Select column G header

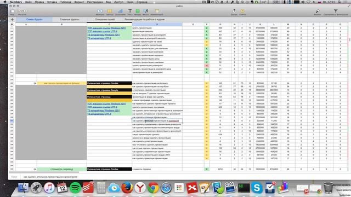click(220, 24)
